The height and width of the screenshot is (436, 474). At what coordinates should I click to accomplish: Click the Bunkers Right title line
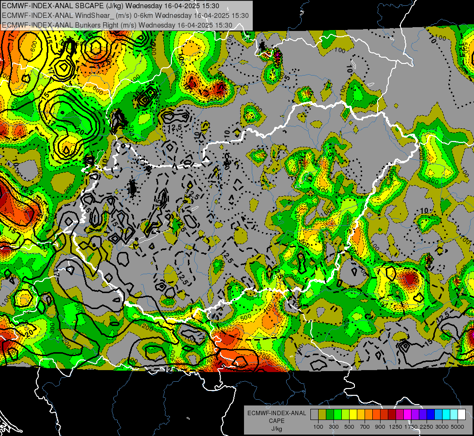(x=117, y=25)
